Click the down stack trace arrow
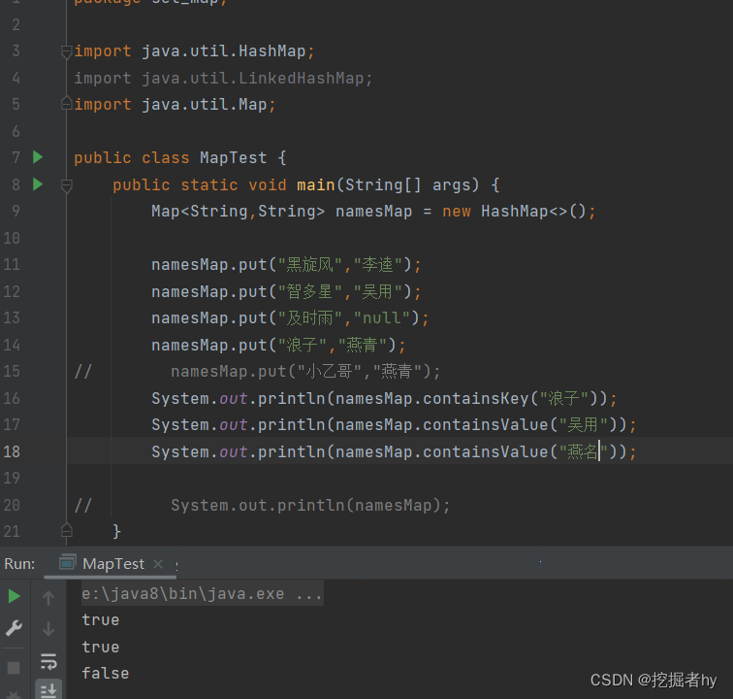This screenshot has height=699, width=733. [48, 628]
